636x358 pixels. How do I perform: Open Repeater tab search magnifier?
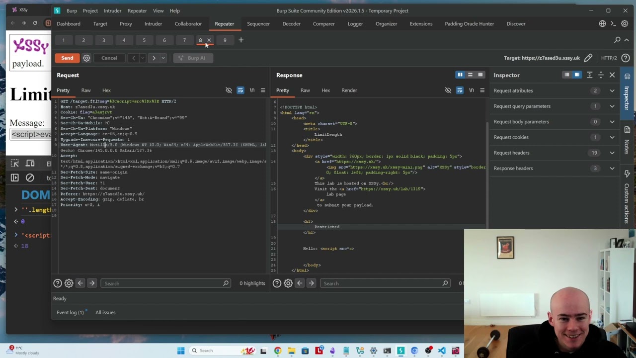[617, 40]
